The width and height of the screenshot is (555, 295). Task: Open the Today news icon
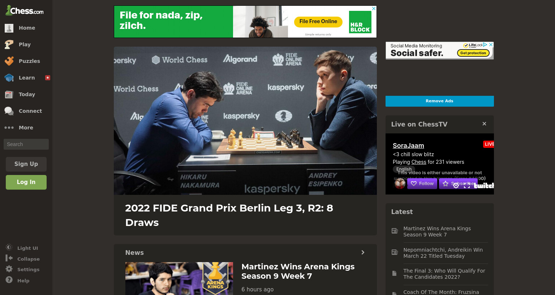coord(9,94)
